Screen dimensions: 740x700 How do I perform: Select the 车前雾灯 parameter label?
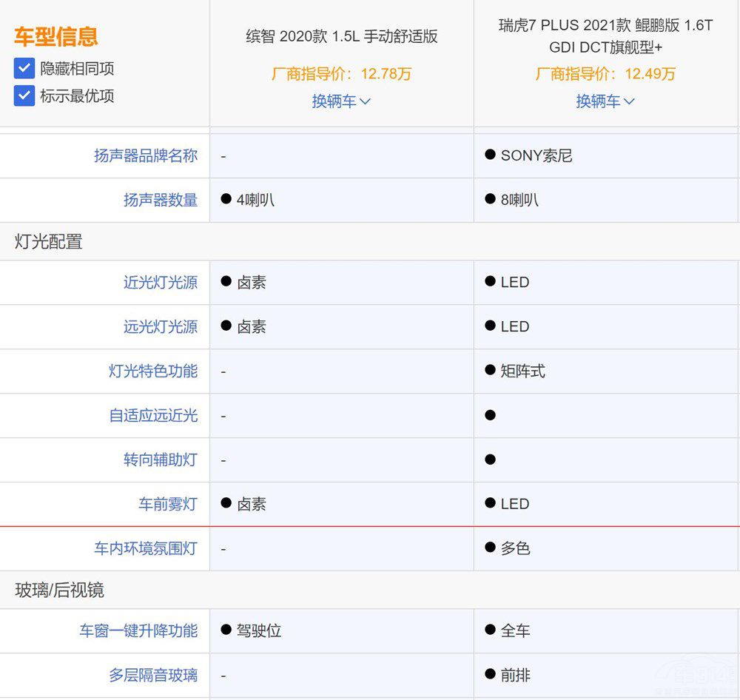click(168, 505)
